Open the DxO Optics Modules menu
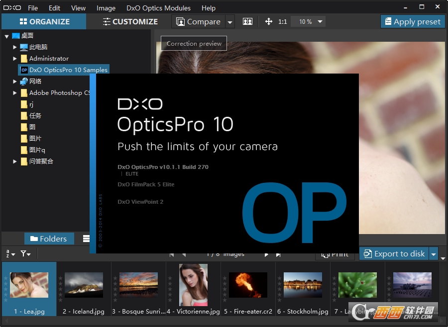The image size is (448, 327). click(159, 8)
